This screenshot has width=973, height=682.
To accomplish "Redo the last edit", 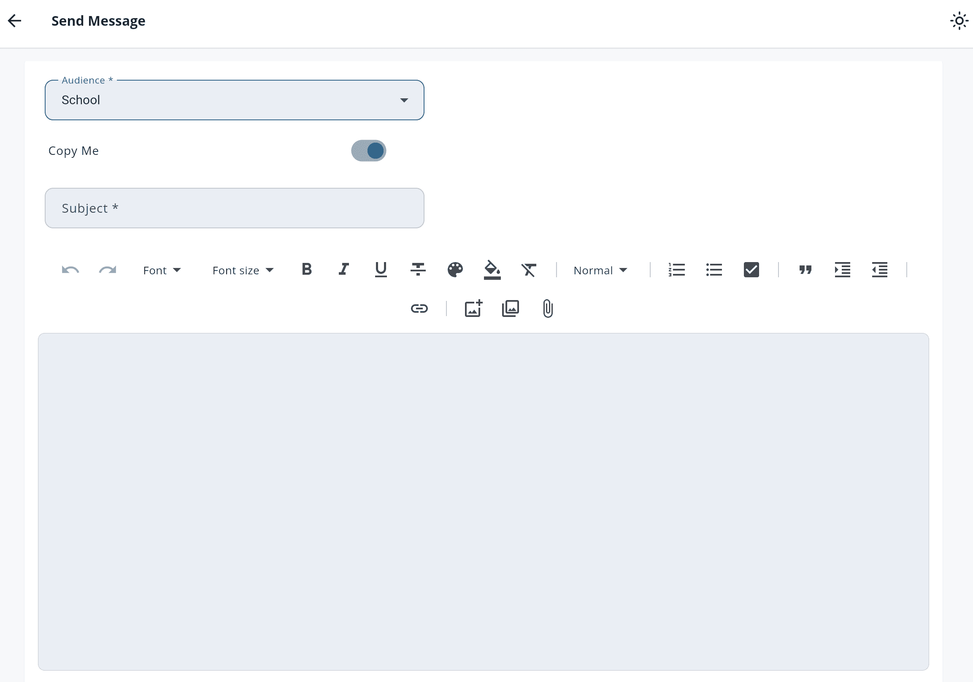I will [108, 270].
